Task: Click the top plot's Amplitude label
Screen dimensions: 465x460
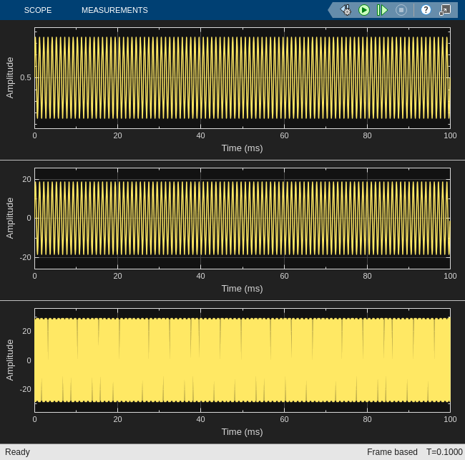Action: tap(10, 77)
